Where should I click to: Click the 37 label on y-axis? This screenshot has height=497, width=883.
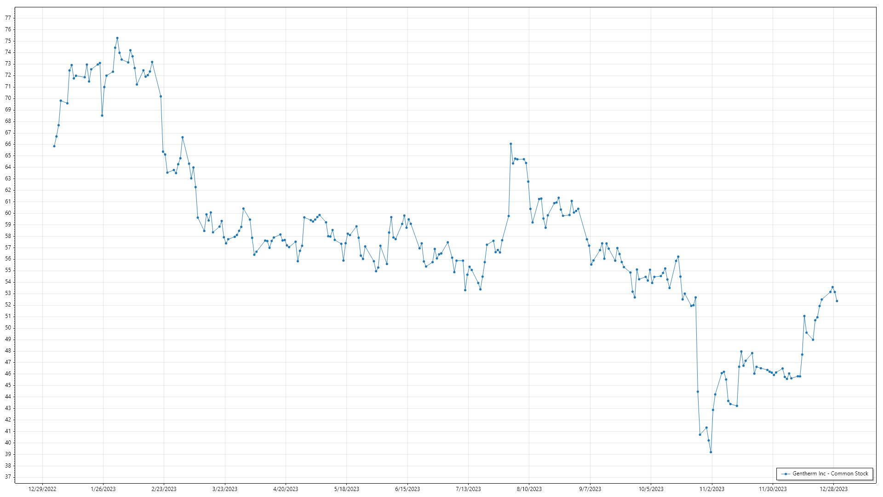(8, 477)
